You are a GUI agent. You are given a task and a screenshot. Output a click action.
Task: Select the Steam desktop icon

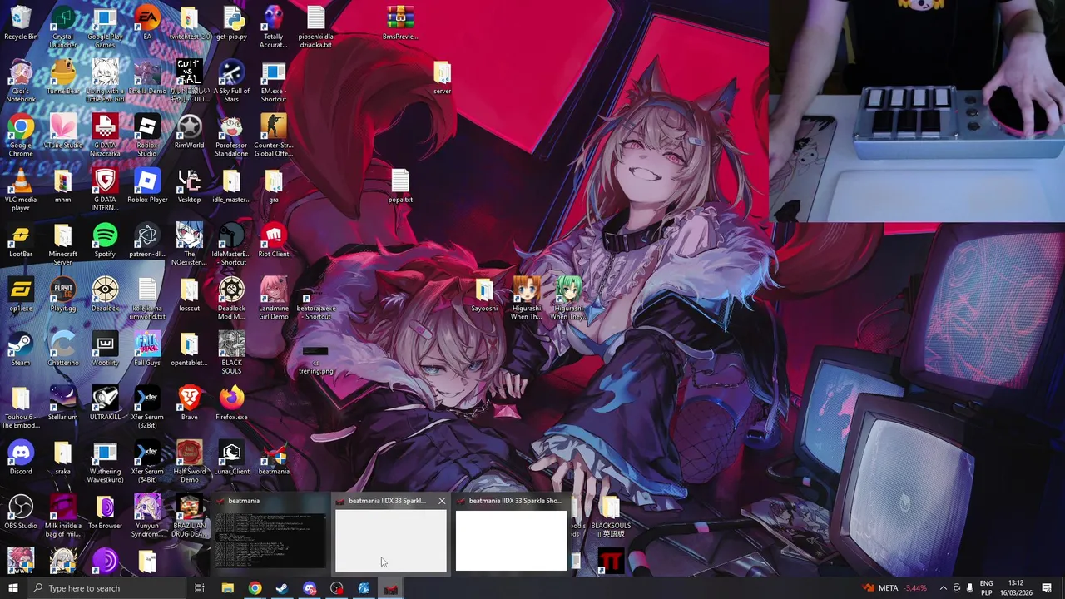(x=21, y=349)
